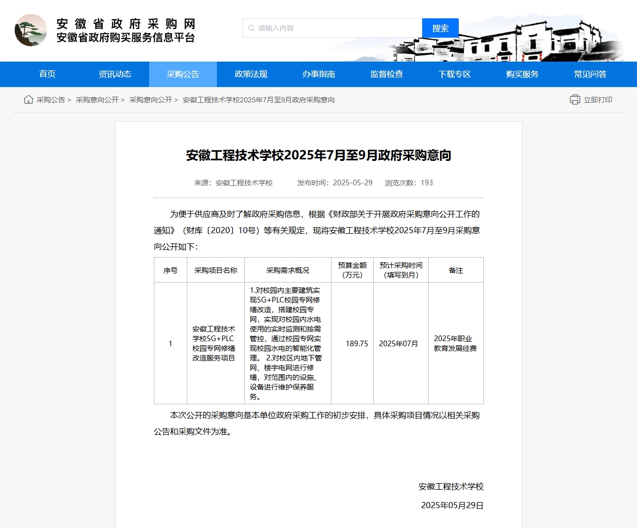Go to 购买服务 menu item
This screenshot has width=637, height=528.
(522, 74)
